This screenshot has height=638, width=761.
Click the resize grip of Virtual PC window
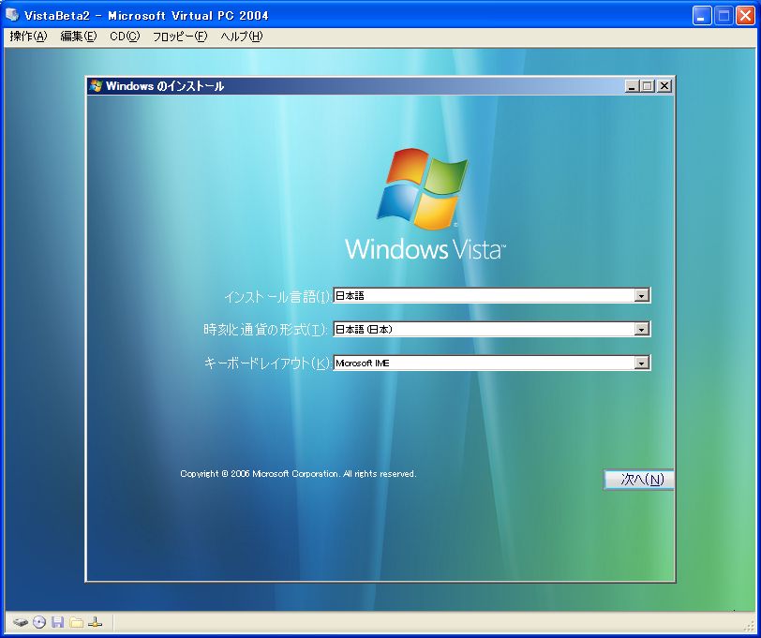pos(750,625)
